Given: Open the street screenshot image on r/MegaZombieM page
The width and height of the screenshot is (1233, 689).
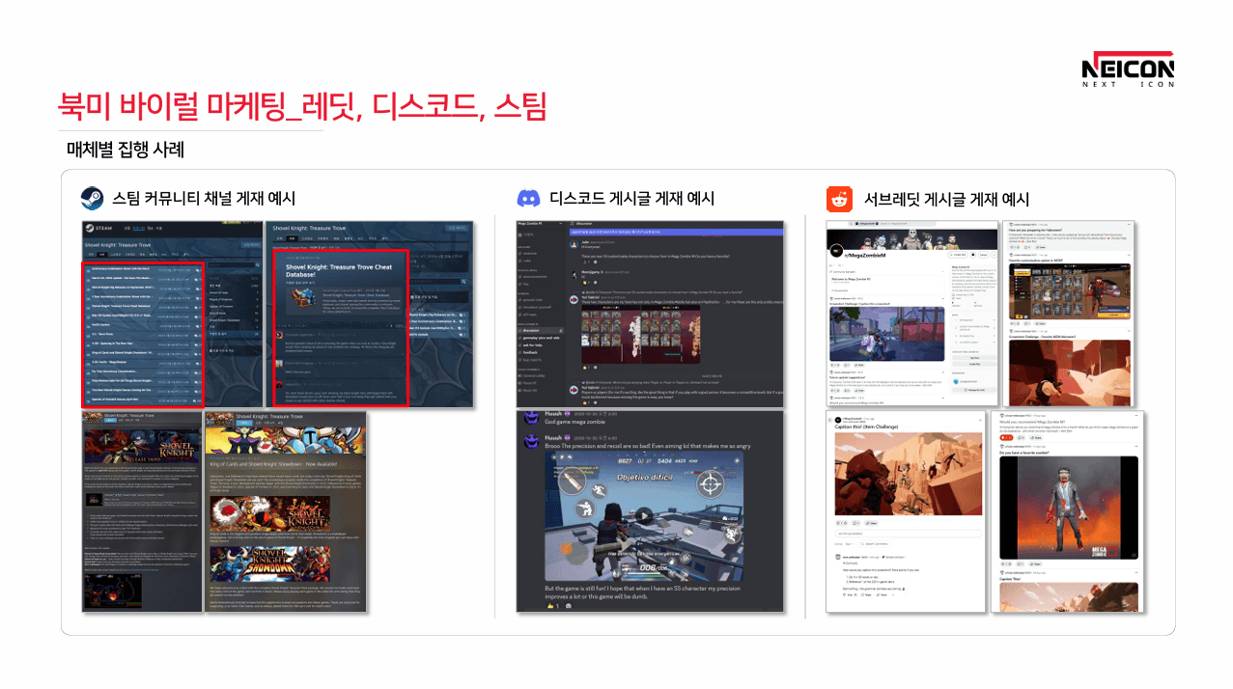Looking at the screenshot, I should pos(886,334).
